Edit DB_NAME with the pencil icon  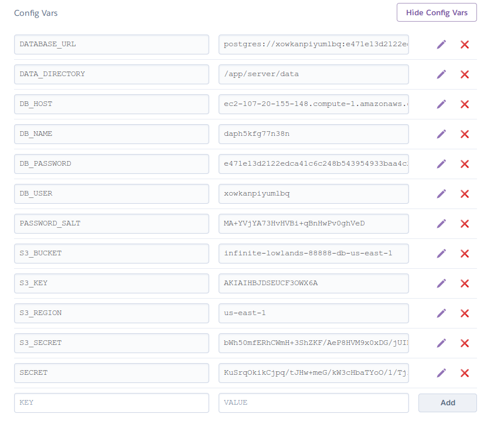click(x=441, y=134)
